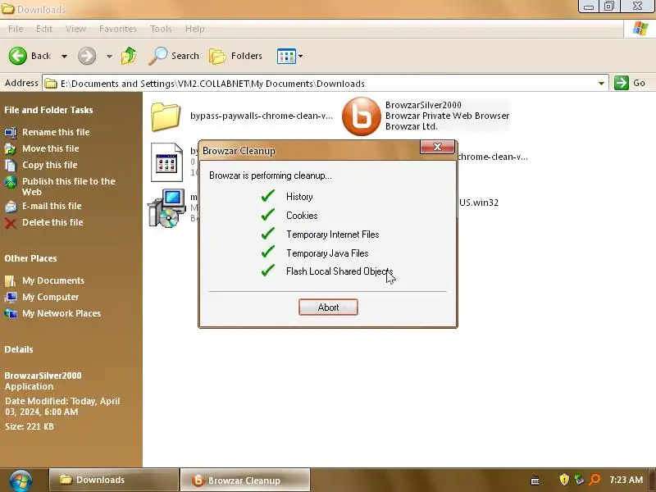Click the green Back arrow icon
The image size is (656, 492).
pyautogui.click(x=18, y=56)
